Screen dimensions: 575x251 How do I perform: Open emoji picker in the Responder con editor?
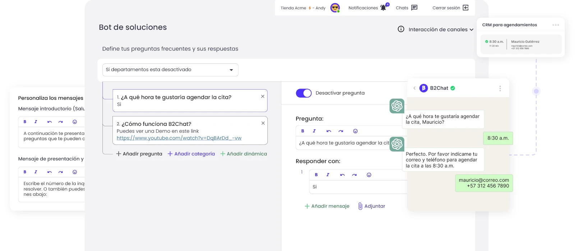(369, 175)
